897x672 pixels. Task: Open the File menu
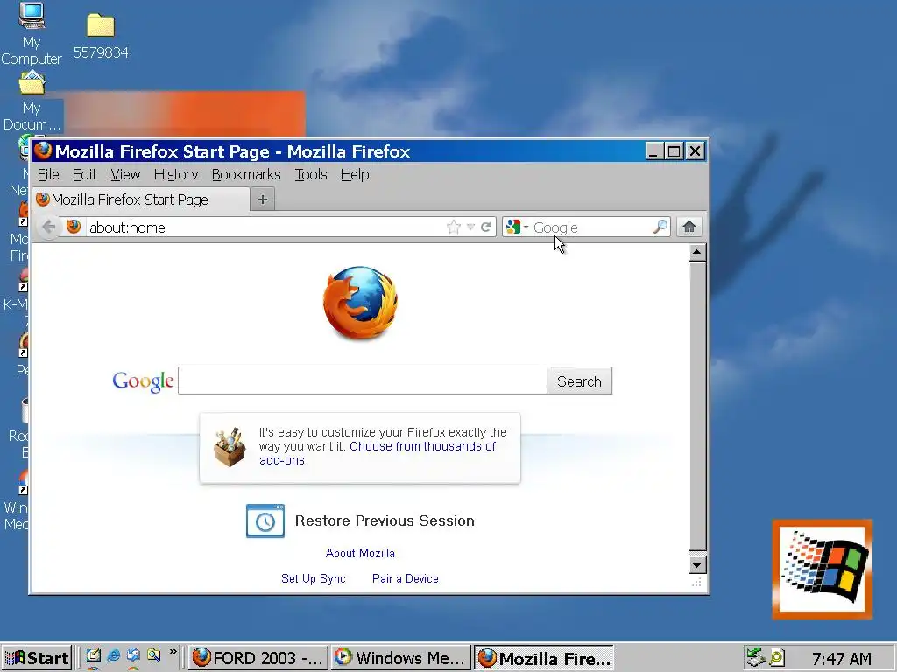(x=48, y=174)
